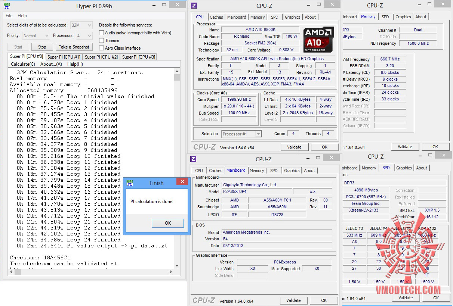Open Graphics tab in bottom CPU-Z Mainboard window

292,171
